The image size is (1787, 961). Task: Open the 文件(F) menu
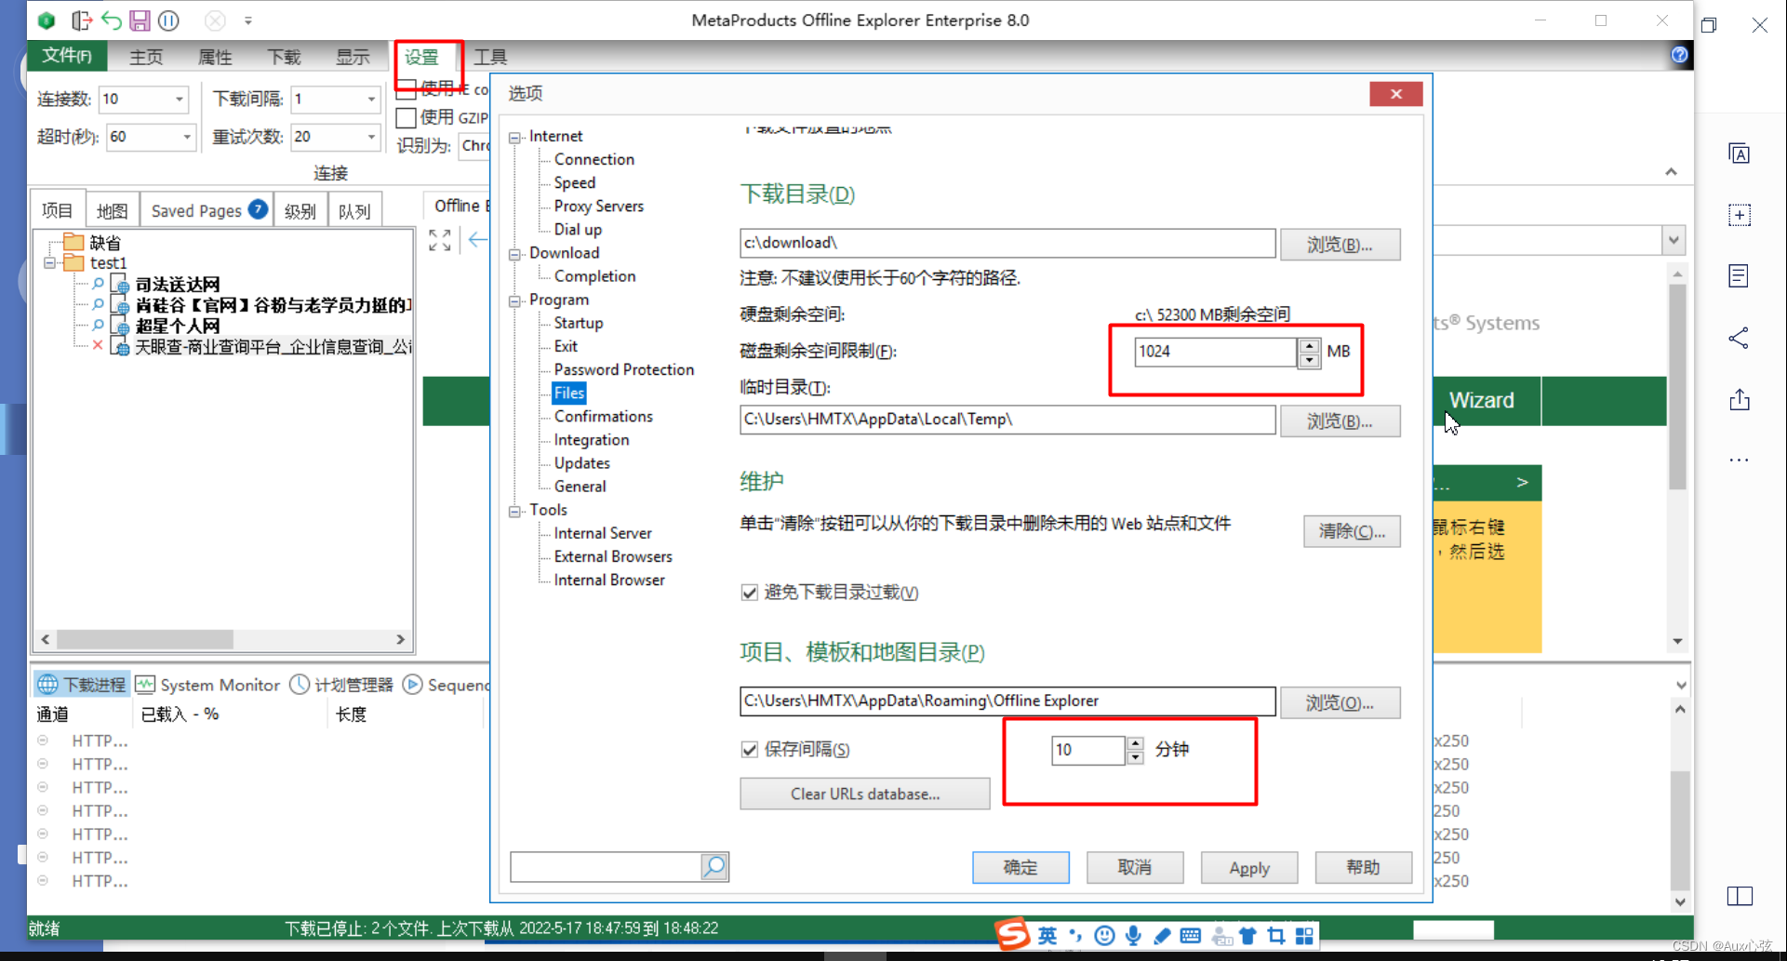pyautogui.click(x=67, y=56)
